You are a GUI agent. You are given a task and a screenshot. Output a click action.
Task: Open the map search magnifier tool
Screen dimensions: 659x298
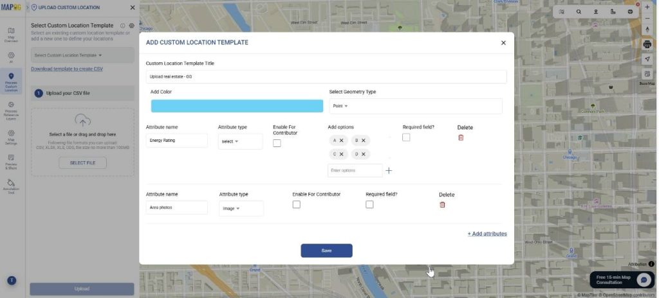coord(579,12)
